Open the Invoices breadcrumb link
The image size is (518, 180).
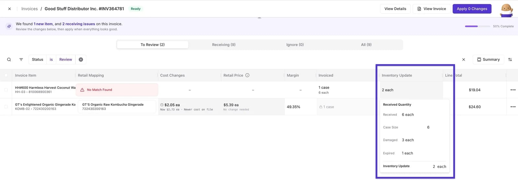pyautogui.click(x=29, y=9)
